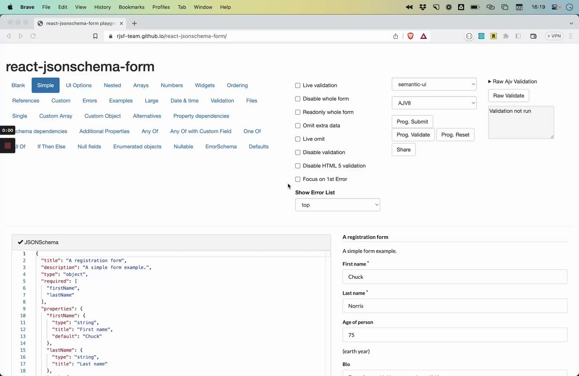Click the teal diamond extension icon
Image resolution: width=579 pixels, height=376 pixels.
tap(481, 36)
